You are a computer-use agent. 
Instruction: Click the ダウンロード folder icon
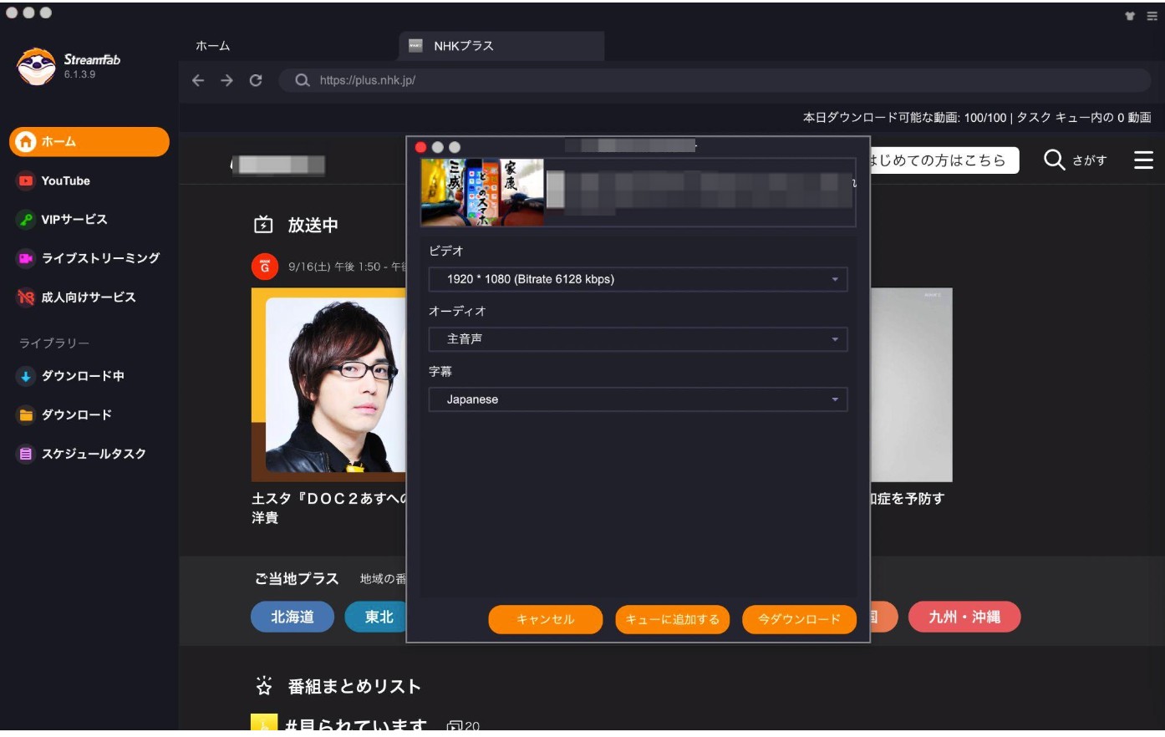26,414
